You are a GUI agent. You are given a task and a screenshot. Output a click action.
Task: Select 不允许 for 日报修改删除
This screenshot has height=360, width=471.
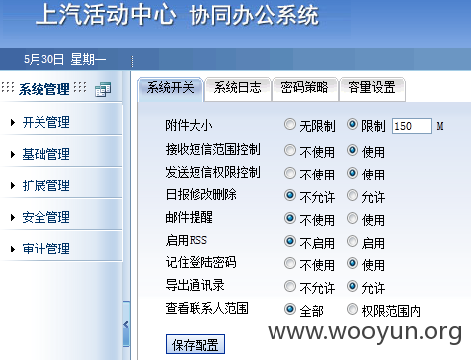290,195
